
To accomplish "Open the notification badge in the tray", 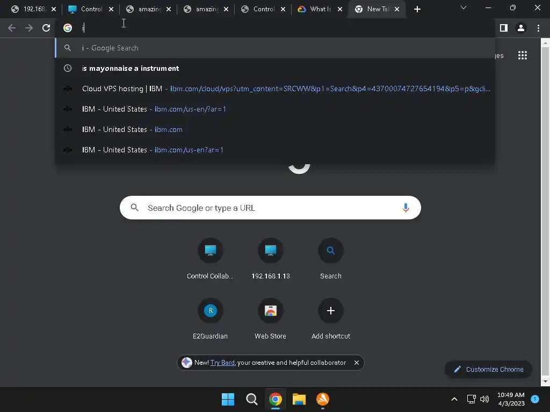I will point(535,399).
